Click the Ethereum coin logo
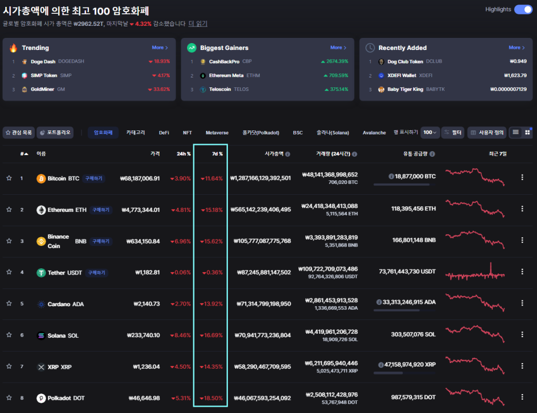This screenshot has height=413, width=537. (x=41, y=210)
